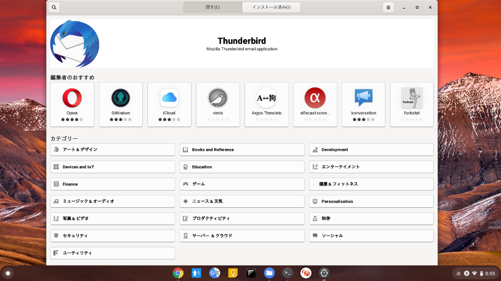501x281 pixels.
Task: Open the red cube shelf app
Action: click(x=306, y=273)
